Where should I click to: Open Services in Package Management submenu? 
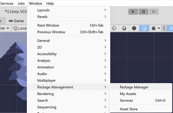tap(141, 100)
